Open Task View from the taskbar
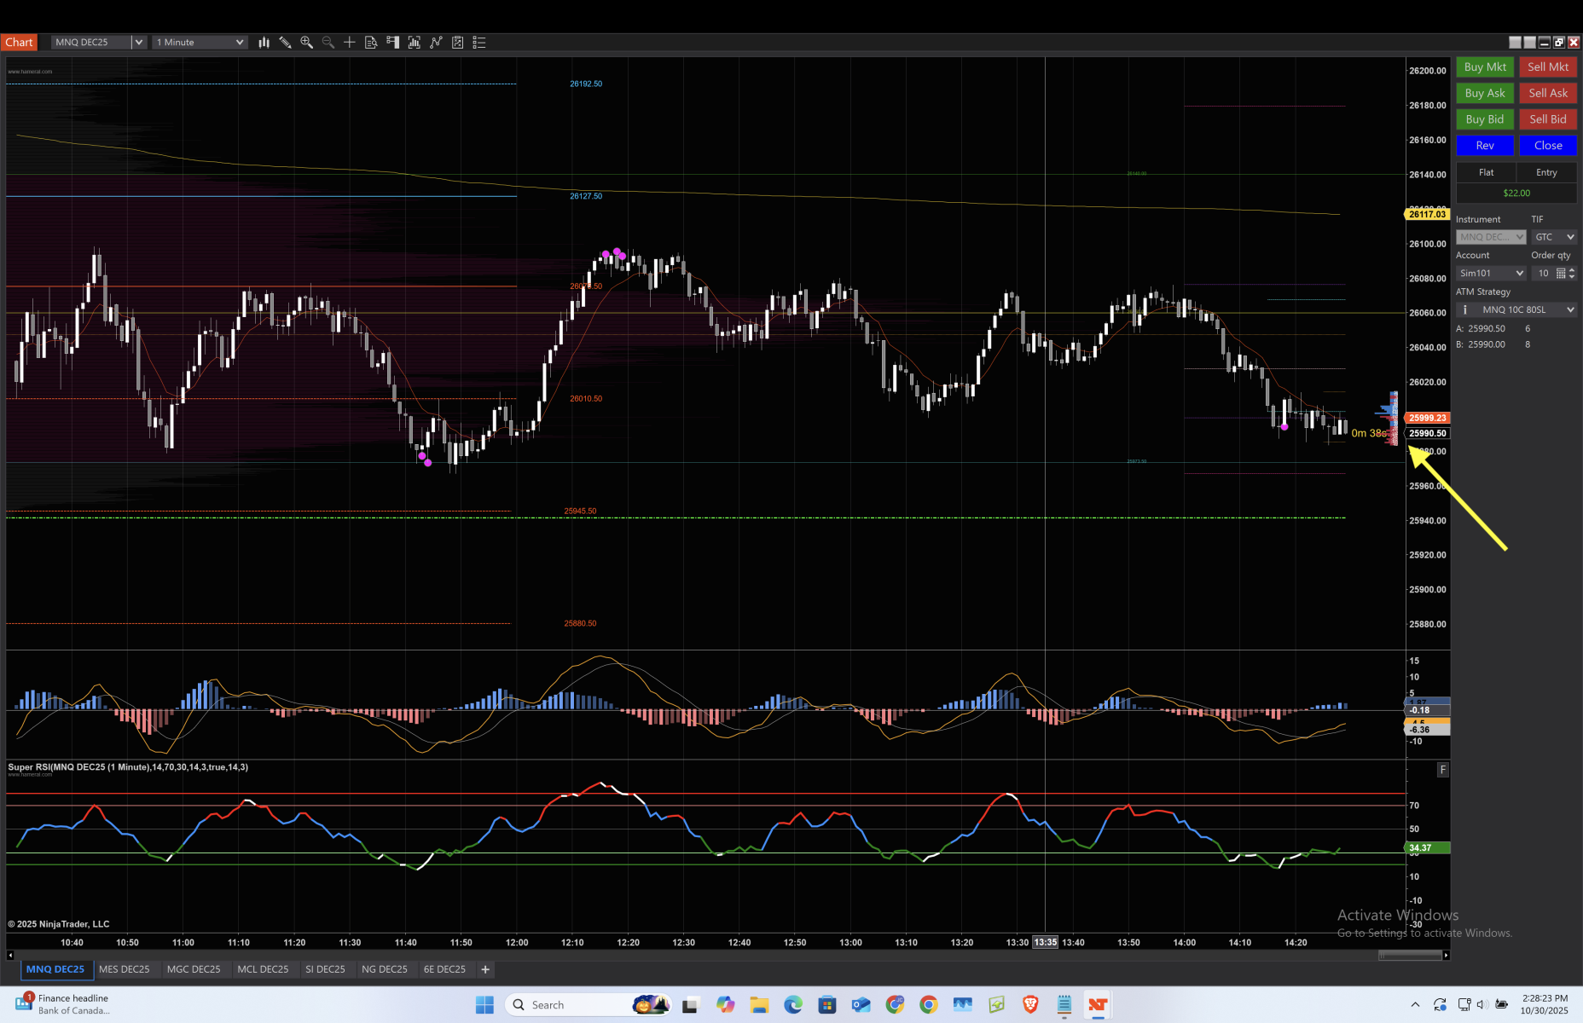1583x1023 pixels. point(690,1005)
